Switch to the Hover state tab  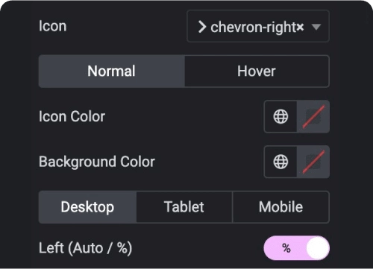coord(257,72)
